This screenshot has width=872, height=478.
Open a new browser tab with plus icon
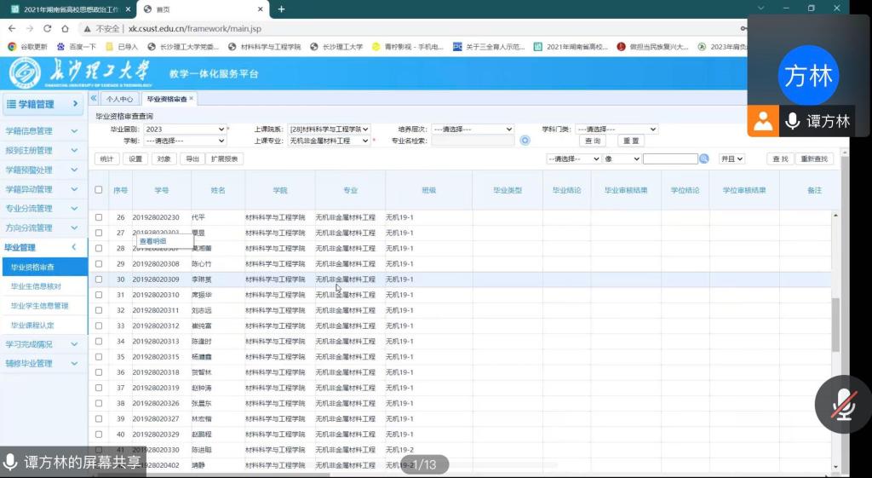tap(281, 9)
